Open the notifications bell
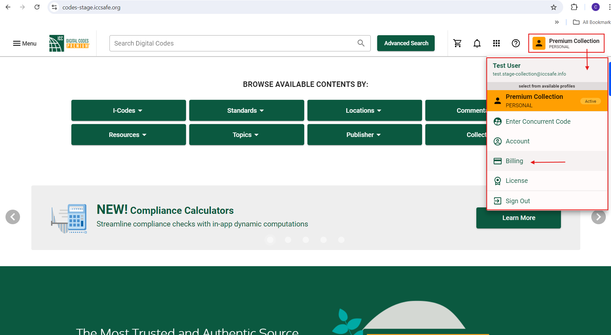 tap(477, 43)
